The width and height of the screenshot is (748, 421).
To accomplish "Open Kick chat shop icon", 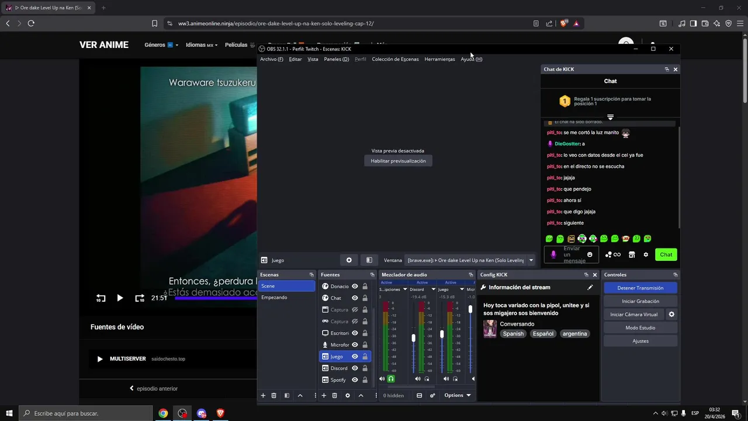I will click(x=632, y=254).
